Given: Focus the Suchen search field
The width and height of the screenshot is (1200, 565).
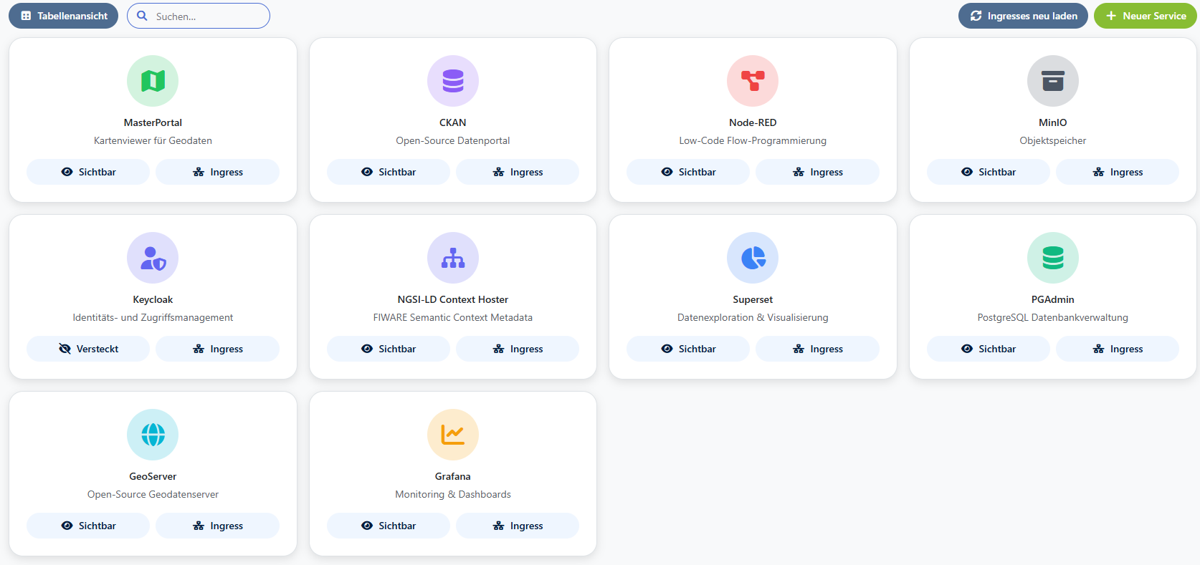Looking at the screenshot, I should coord(199,16).
